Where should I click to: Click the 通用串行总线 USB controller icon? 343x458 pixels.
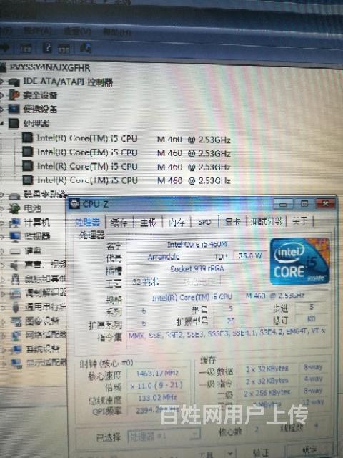16,307
